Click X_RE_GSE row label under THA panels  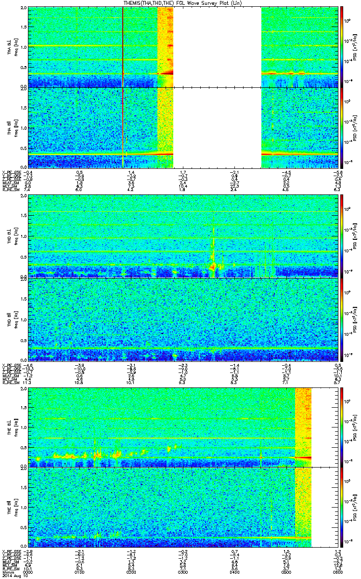pyautogui.click(x=12, y=172)
